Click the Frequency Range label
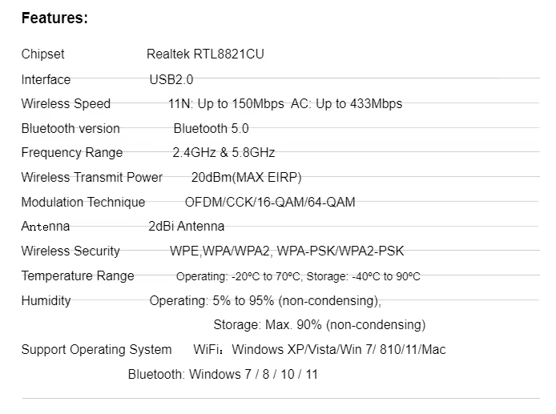 [72, 152]
